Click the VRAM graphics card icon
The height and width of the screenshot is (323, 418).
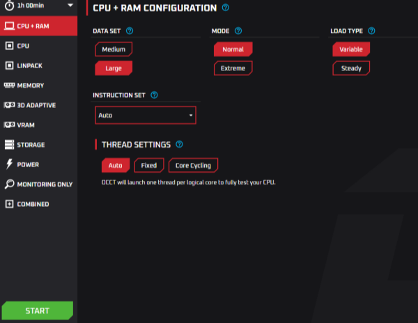pyautogui.click(x=9, y=125)
